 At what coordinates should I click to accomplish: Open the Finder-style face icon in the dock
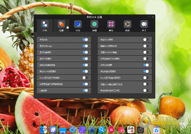(43, 130)
